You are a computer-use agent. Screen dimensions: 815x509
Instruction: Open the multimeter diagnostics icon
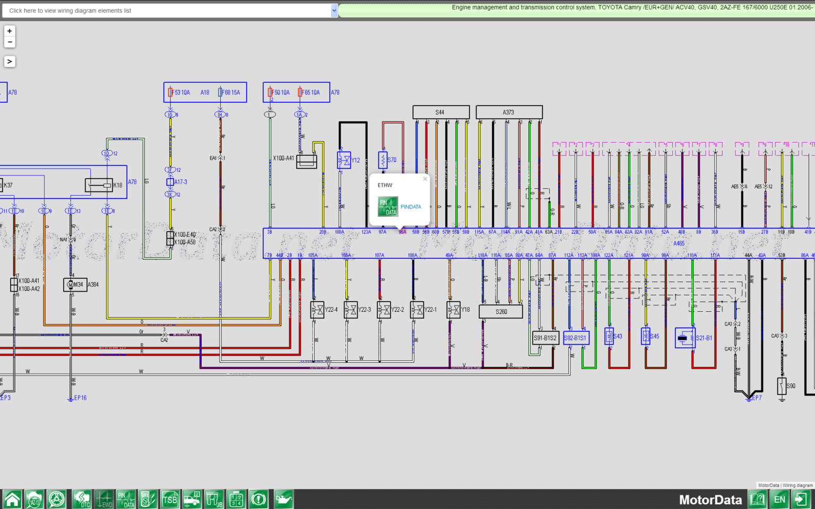pyautogui.click(x=148, y=499)
